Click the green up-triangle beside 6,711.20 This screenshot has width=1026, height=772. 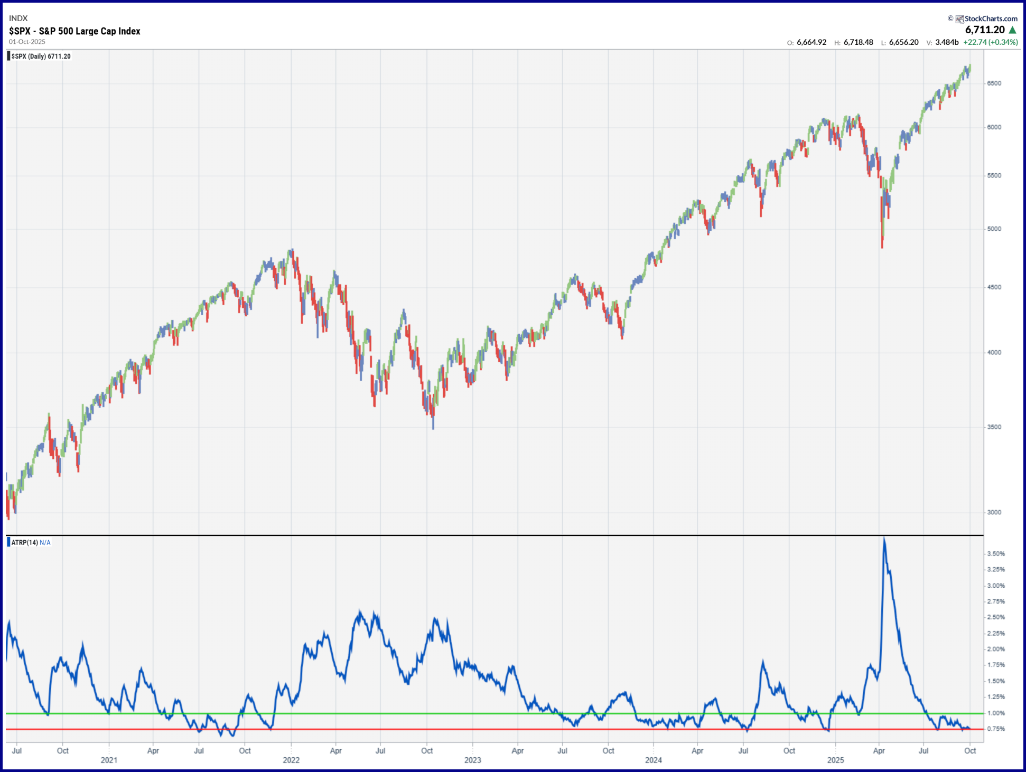[1013, 30]
